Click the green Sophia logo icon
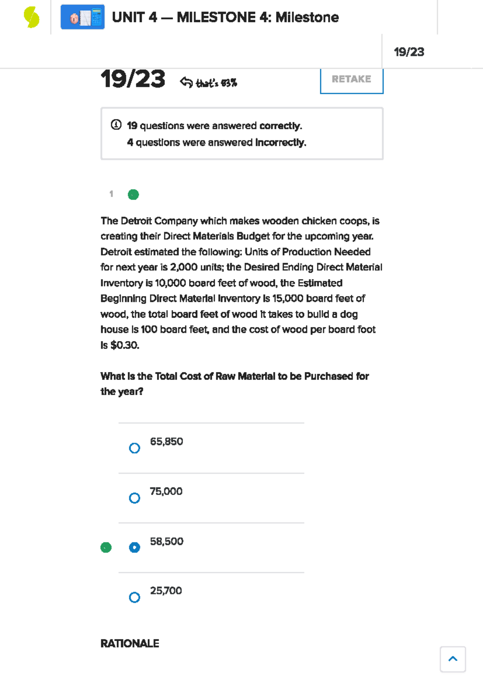 click(x=31, y=18)
